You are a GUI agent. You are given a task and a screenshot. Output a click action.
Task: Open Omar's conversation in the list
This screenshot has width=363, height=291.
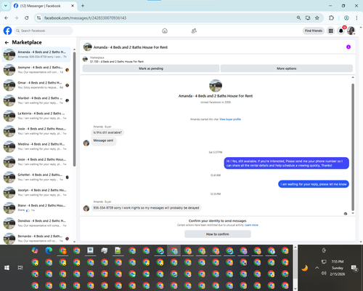(x=36, y=85)
